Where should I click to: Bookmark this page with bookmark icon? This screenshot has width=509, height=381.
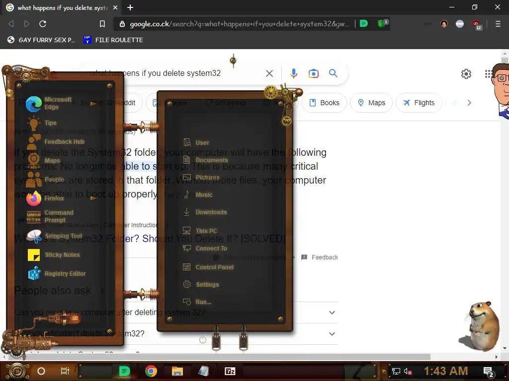(102, 24)
